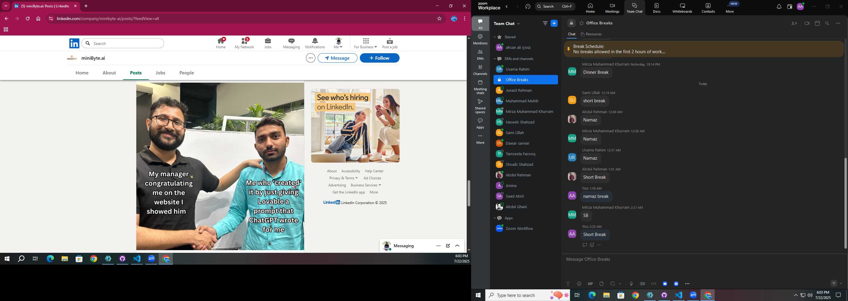Open Zoom Docs tab

tap(657, 8)
